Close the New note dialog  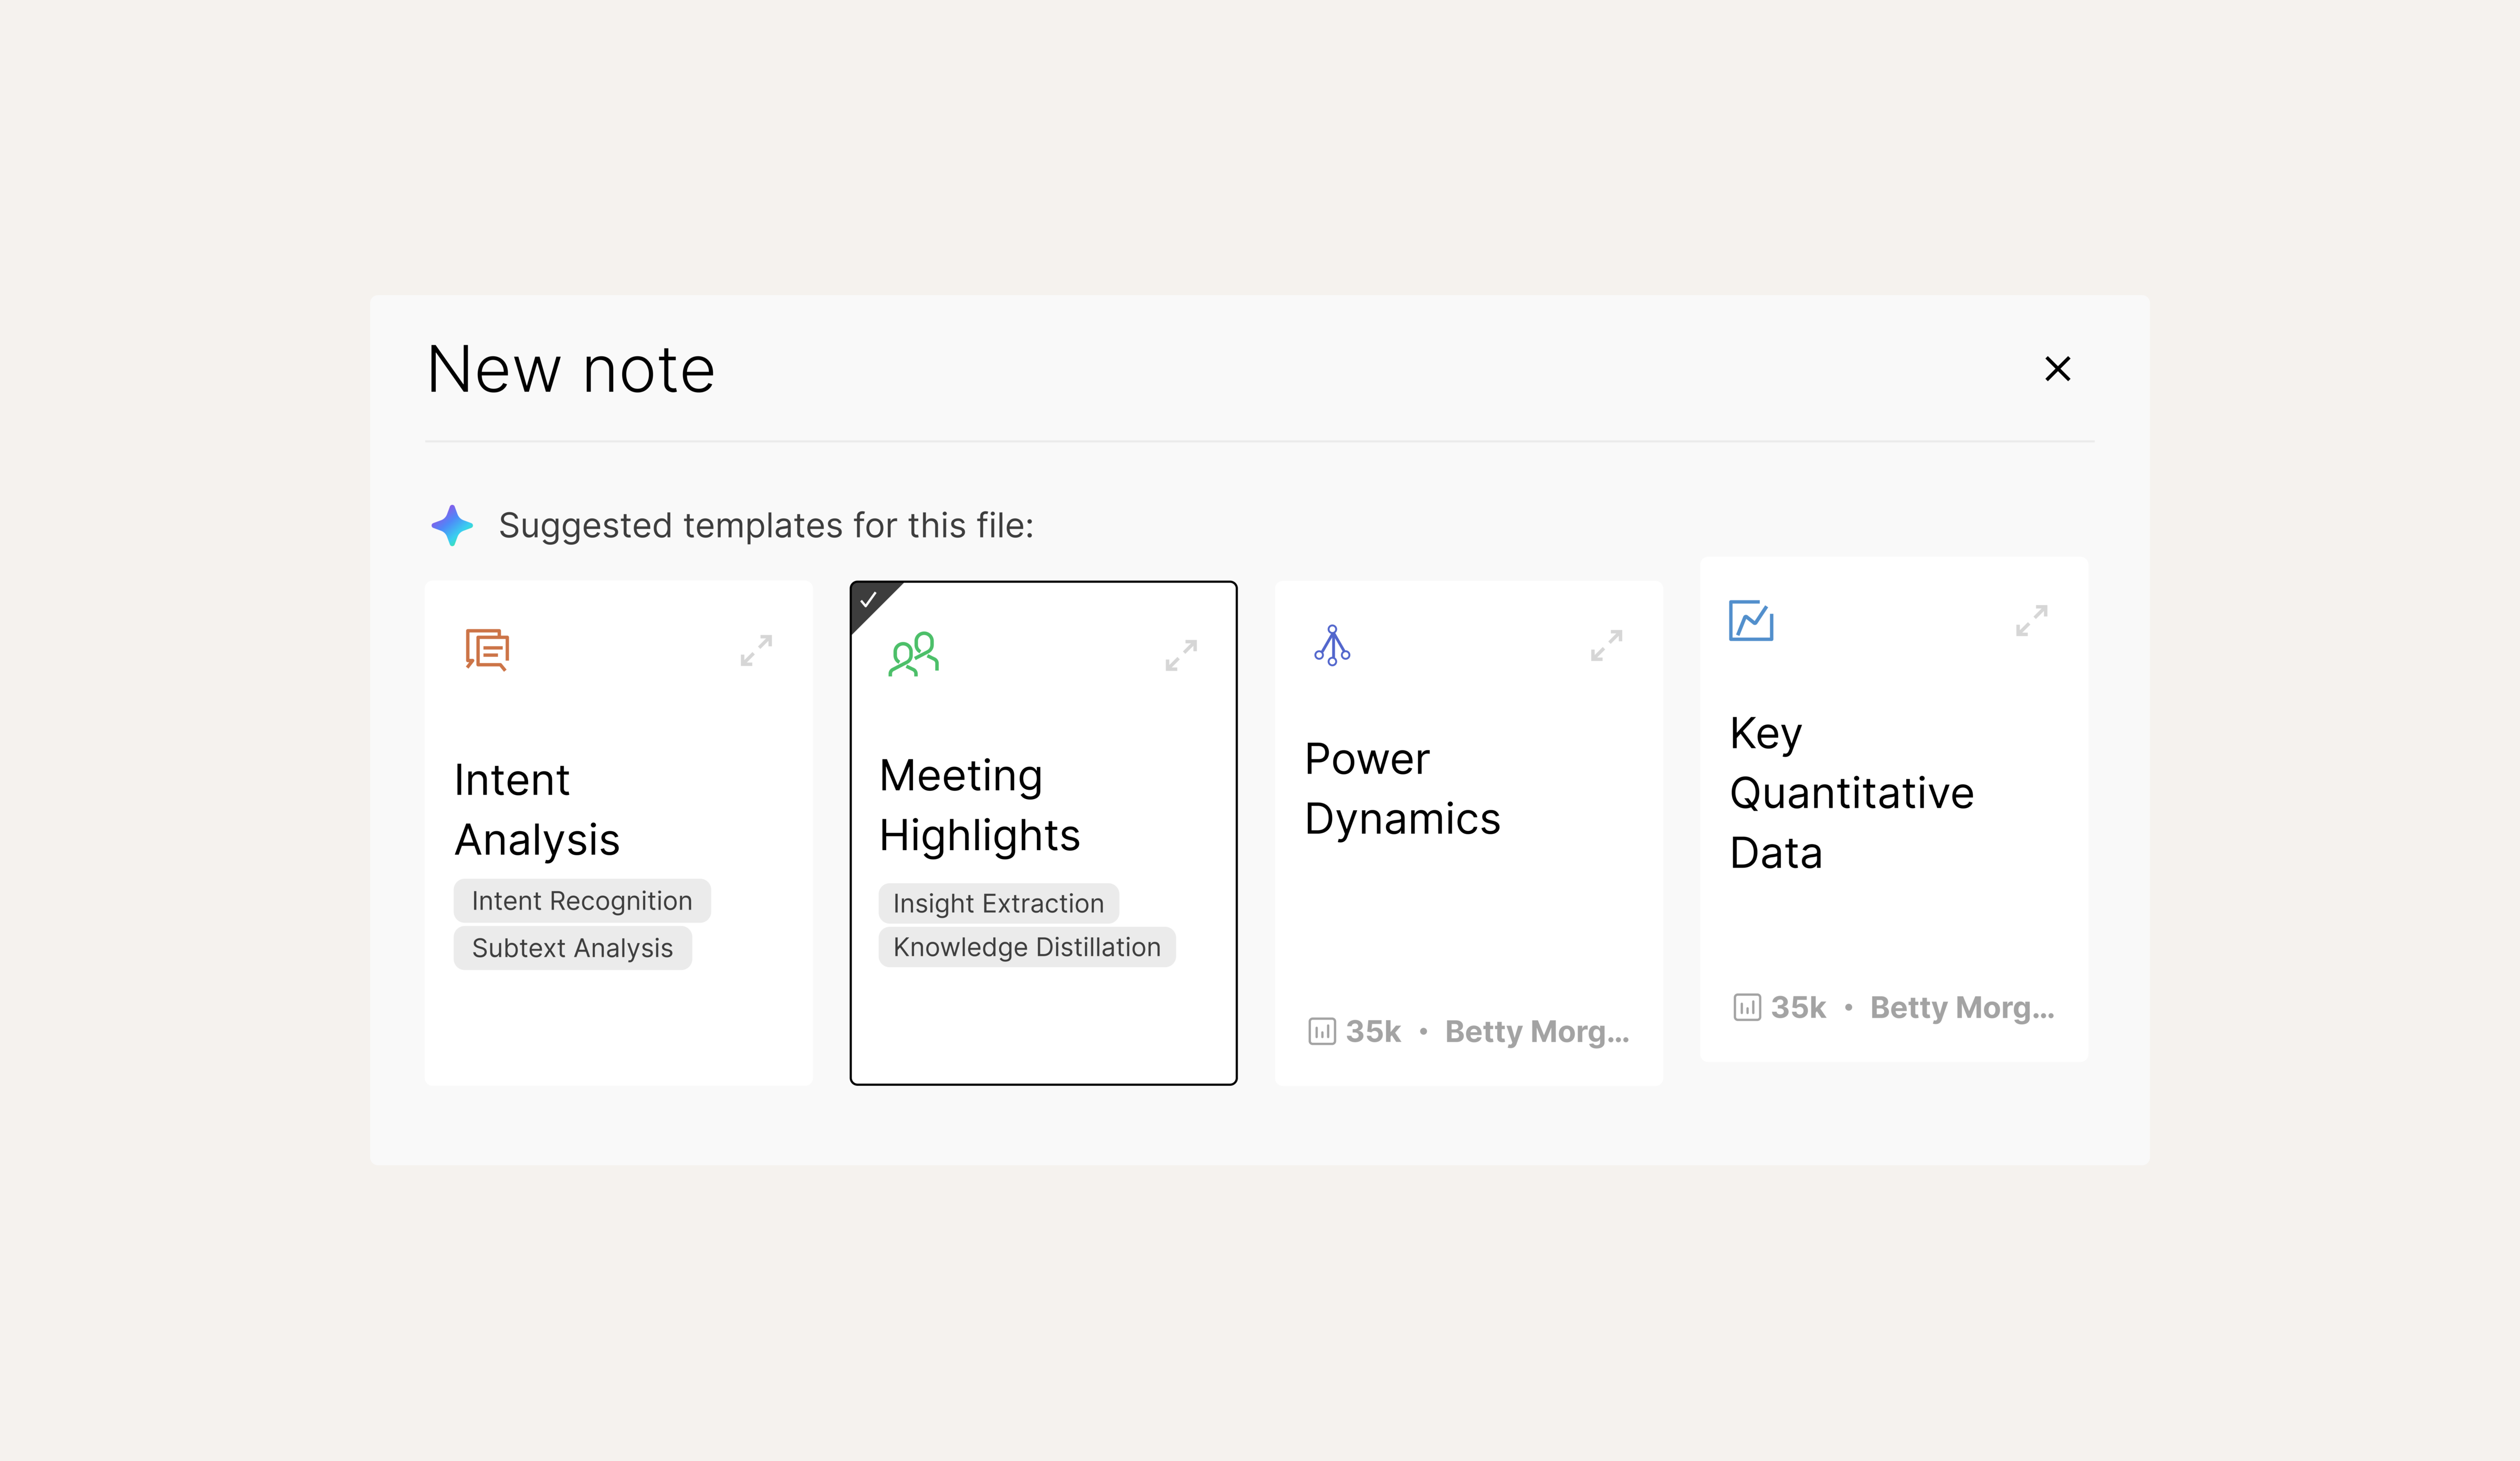pos(2057,369)
